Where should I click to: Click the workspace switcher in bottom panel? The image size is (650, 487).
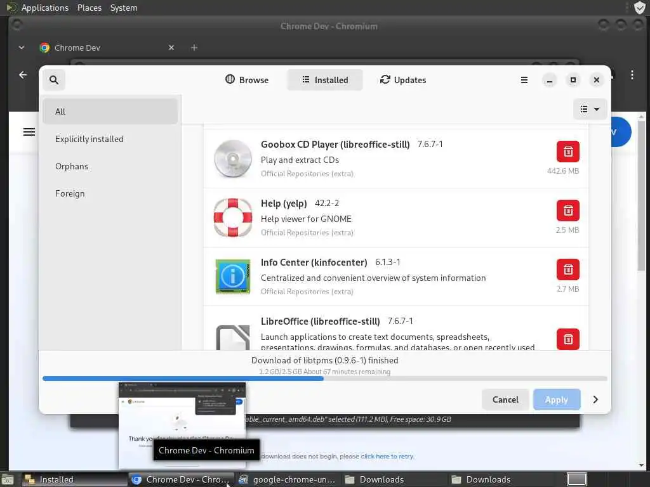(x=576, y=479)
